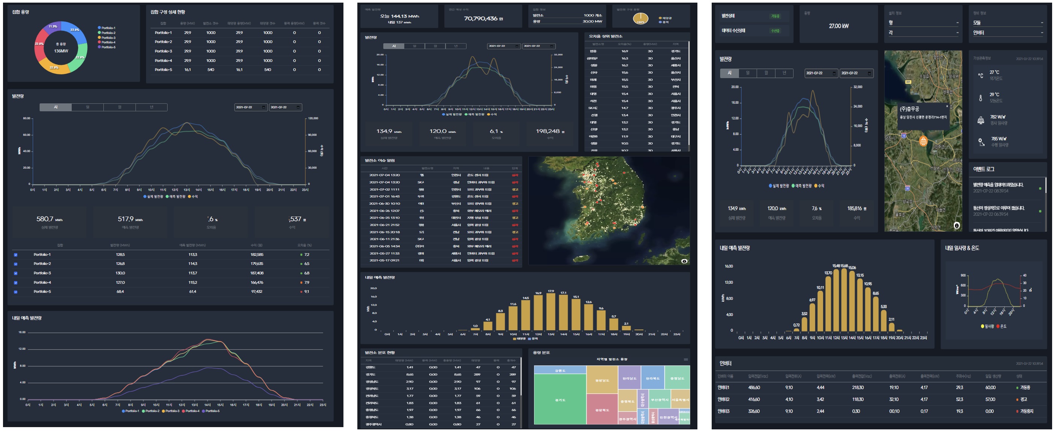The image size is (1054, 432).
Task: Toggle the eye icon on Korea map
Action: pos(684,261)
